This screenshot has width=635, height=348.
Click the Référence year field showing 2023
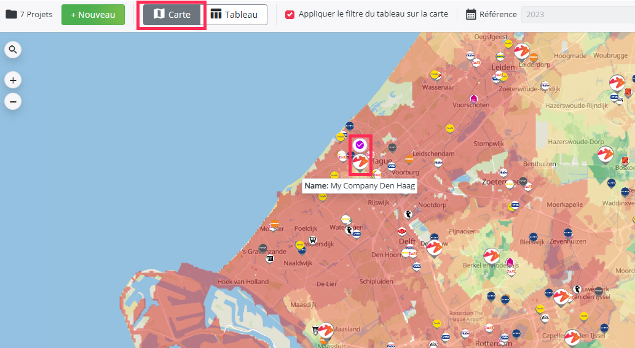click(x=578, y=15)
